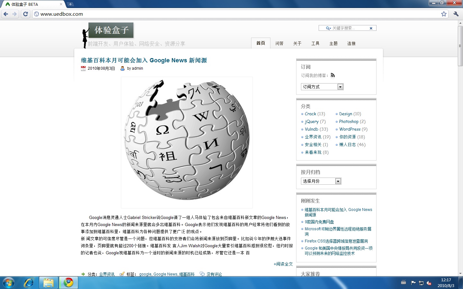
Task: Click the vertical scrollbar thumb
Action: coord(460,46)
